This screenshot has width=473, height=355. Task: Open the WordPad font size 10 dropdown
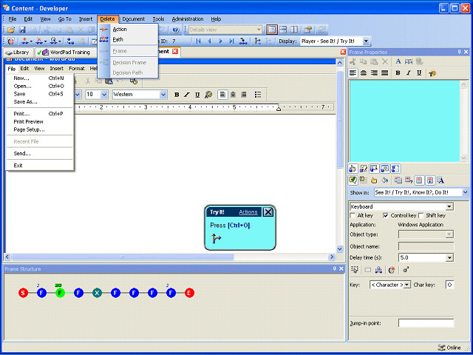(x=104, y=95)
